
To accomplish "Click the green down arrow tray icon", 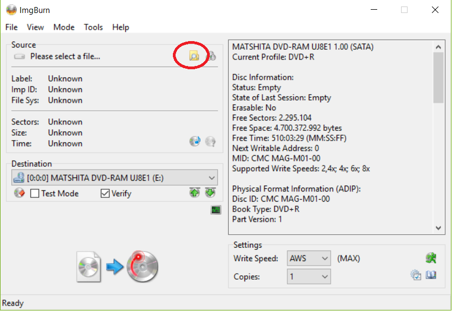I will 210,193.
